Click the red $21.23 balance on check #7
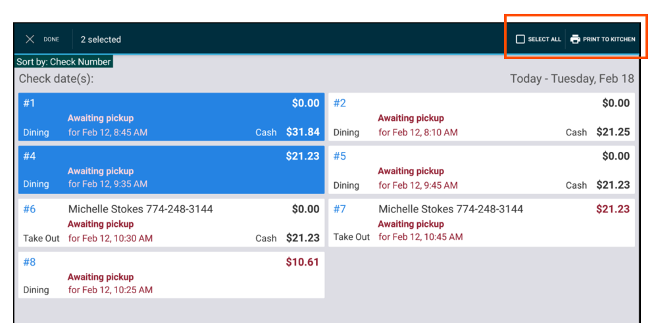This screenshot has height=334, width=656. [x=613, y=209]
